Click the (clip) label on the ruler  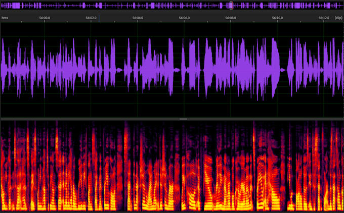(338, 18)
